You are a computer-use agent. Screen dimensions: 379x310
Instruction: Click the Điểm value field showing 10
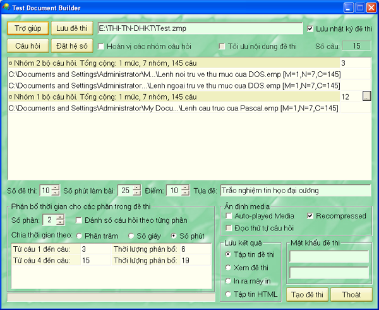tap(174, 191)
